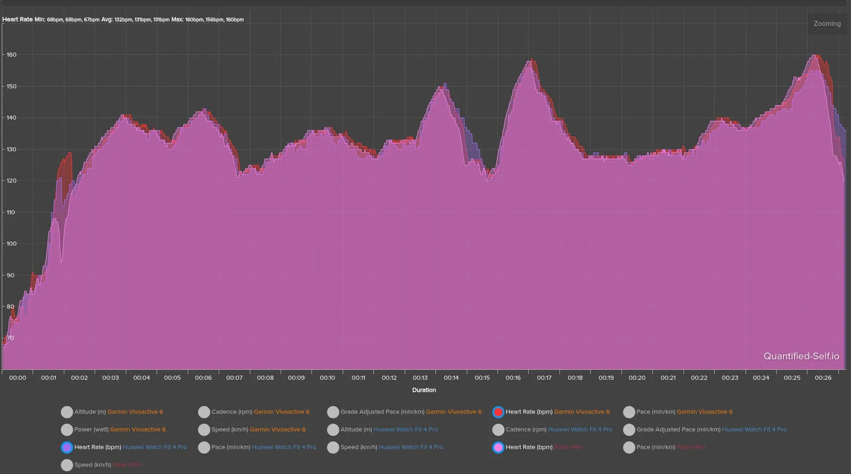The height and width of the screenshot is (474, 851).
Task: Hide Polar H10+ Heart Rate series
Action: [x=498, y=447]
